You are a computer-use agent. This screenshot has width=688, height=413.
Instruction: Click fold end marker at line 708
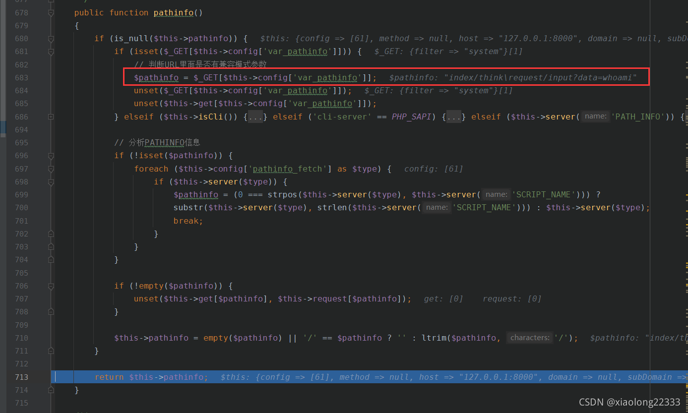pyautogui.click(x=51, y=312)
